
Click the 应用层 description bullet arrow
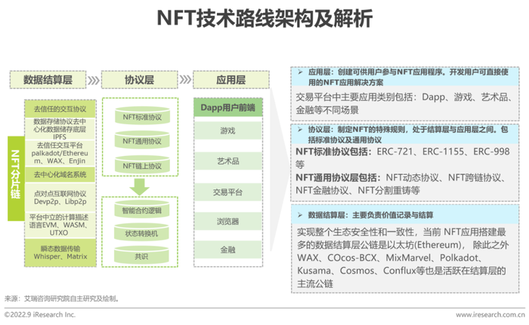click(300, 72)
